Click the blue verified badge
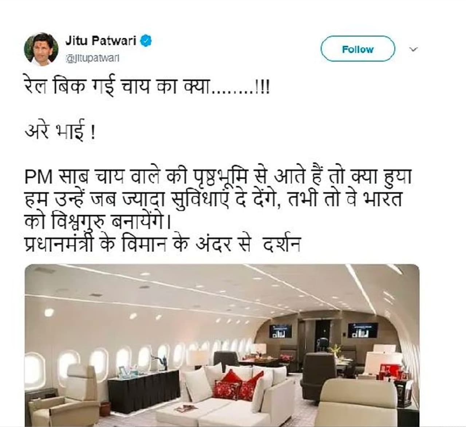 (x=146, y=41)
